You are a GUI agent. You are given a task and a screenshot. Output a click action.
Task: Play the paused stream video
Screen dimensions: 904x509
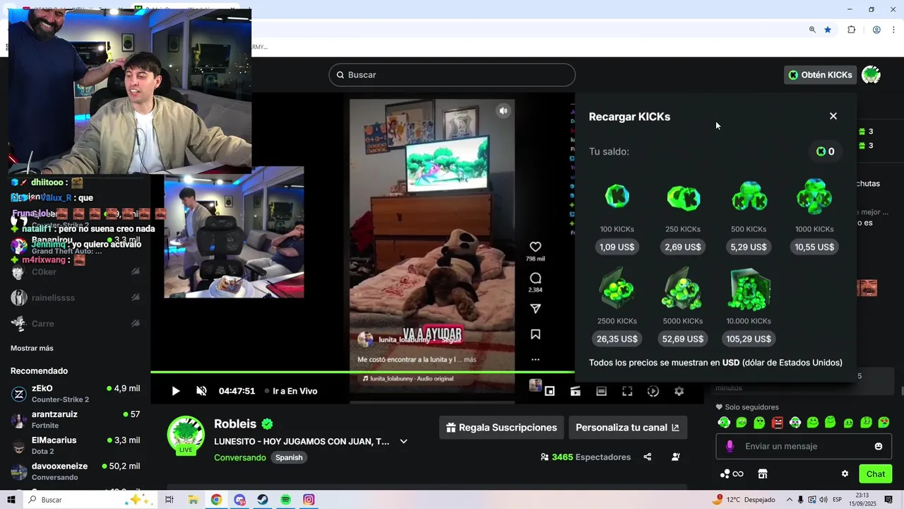pos(176,391)
